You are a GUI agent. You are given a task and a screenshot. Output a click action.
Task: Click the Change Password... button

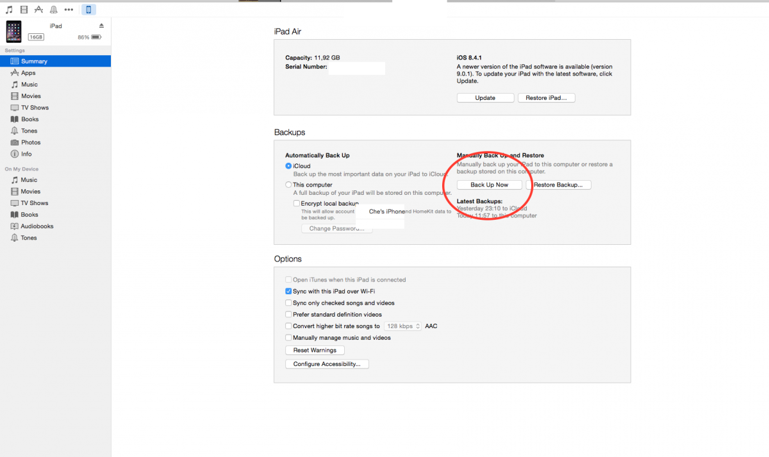click(336, 228)
